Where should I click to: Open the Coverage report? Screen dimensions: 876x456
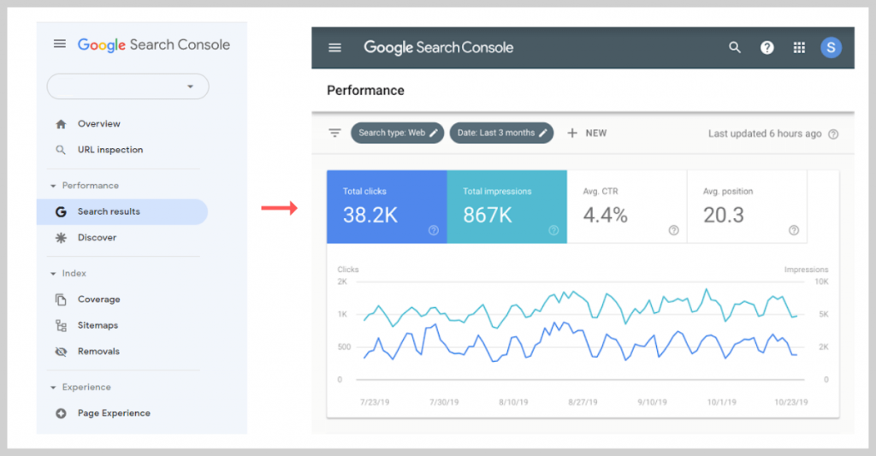(x=99, y=299)
